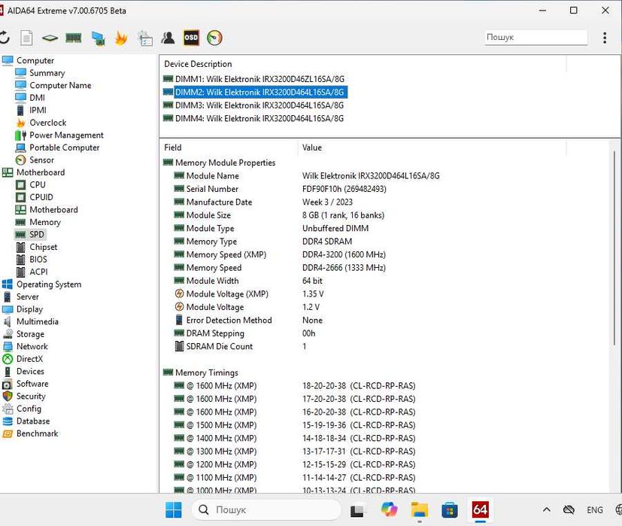Click in the toolbar search field
Viewport: 622px width, 526px height.
pos(536,38)
